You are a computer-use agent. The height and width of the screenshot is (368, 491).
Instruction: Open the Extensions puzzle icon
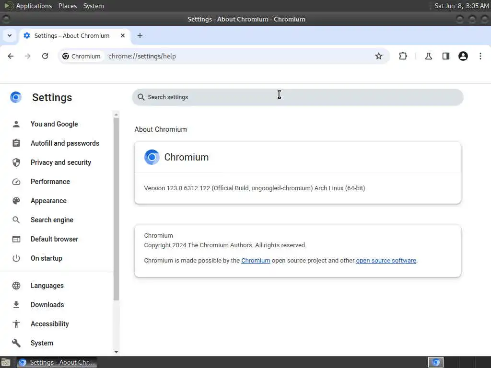[403, 56]
